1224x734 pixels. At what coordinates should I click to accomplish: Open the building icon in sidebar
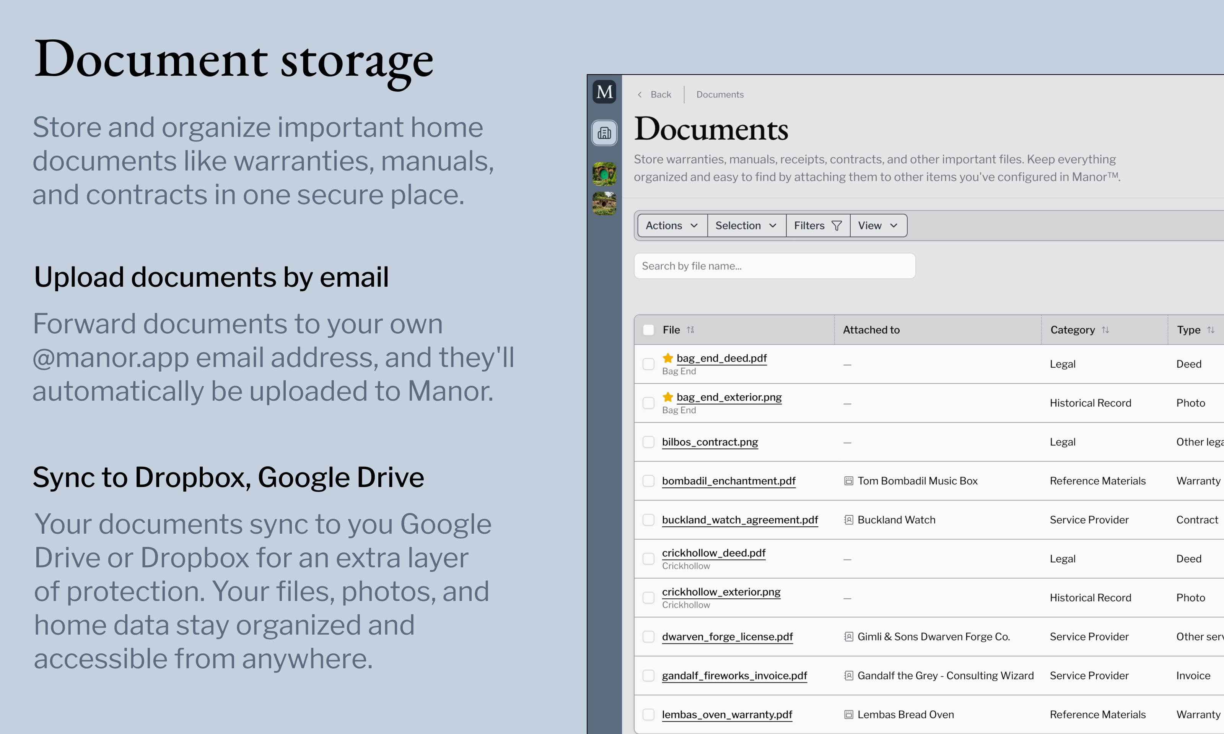604,133
